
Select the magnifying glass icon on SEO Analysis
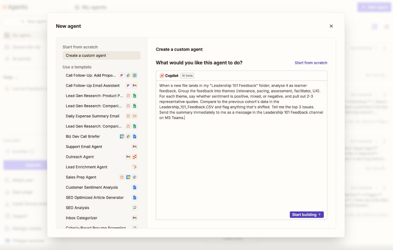pyautogui.click(x=135, y=208)
